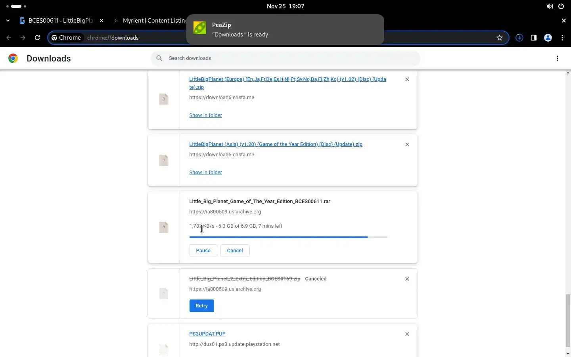Screen dimensions: 571x357
Task: Click the https://download6.erista.me source text
Action: (x=222, y=98)
